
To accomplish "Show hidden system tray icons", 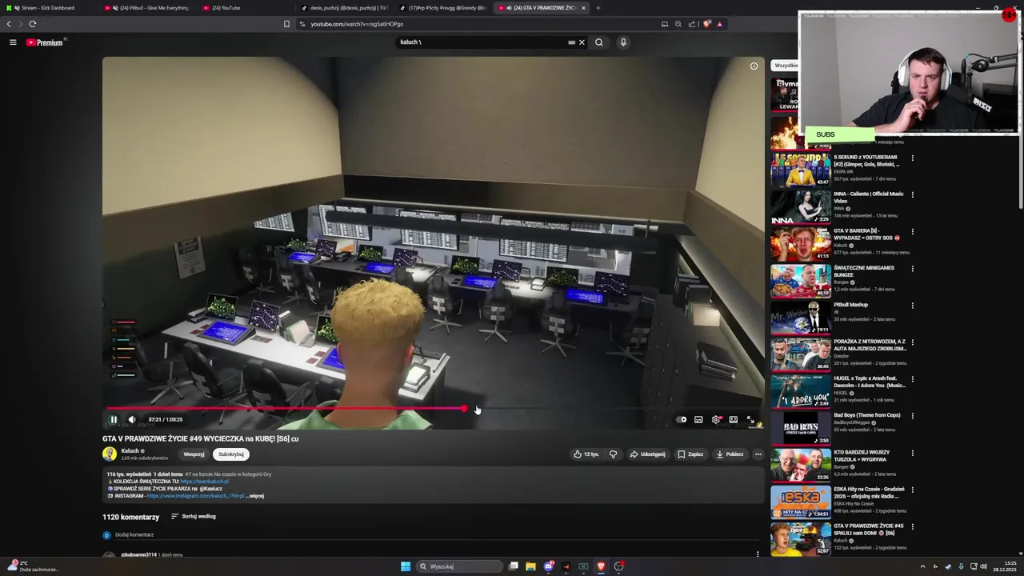I will [x=922, y=566].
